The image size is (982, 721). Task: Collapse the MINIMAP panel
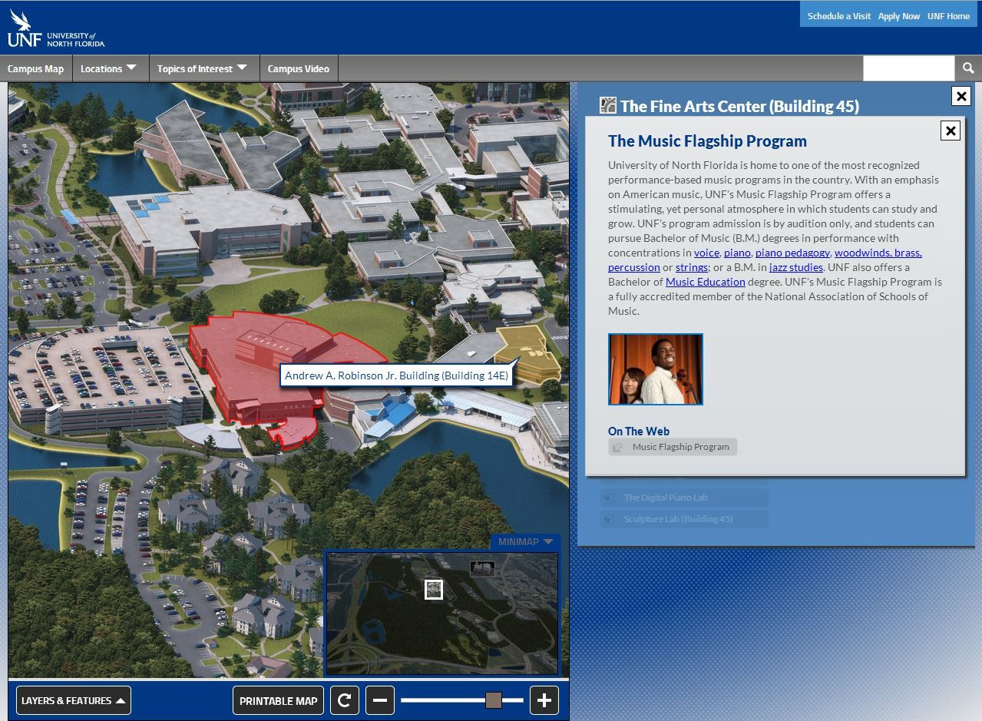pos(525,542)
